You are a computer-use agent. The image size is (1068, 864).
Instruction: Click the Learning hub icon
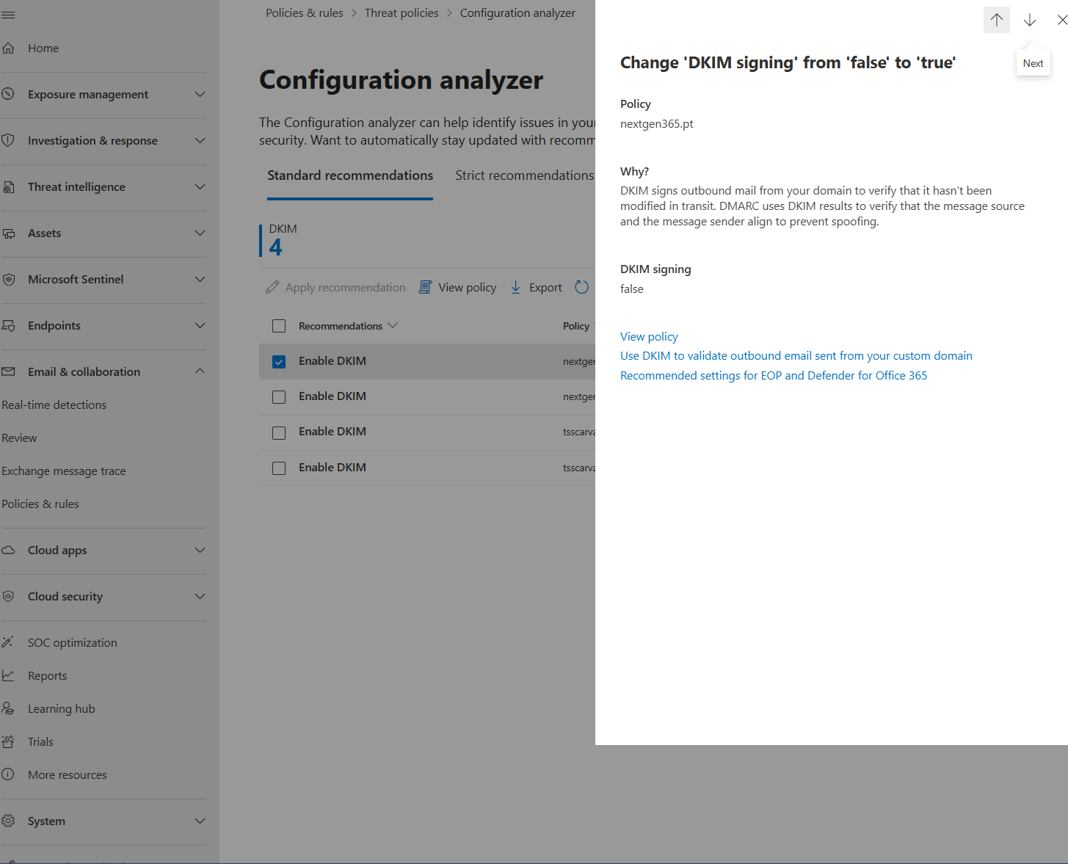[x=8, y=708]
